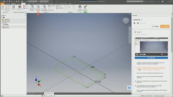
Task: Close the Model browser panel
Action: (x=26, y=14)
